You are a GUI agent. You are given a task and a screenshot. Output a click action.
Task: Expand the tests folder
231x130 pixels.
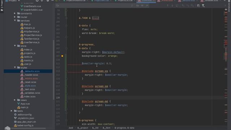(x=12, y=111)
